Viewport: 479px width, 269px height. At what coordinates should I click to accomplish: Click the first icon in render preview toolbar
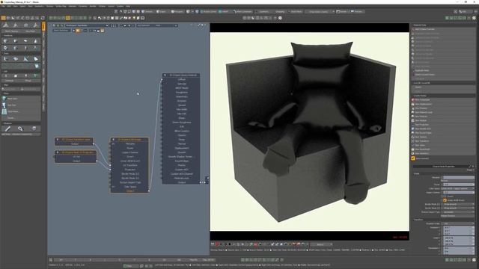213,244
